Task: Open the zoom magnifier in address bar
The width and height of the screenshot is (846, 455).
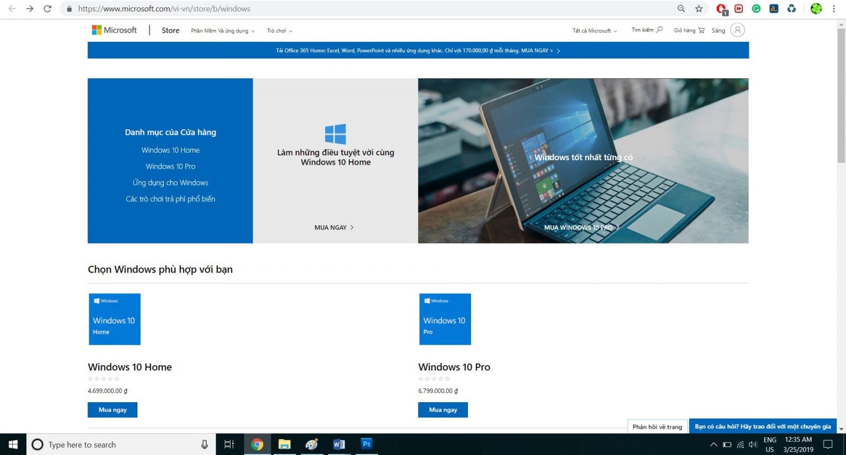Action: (681, 8)
